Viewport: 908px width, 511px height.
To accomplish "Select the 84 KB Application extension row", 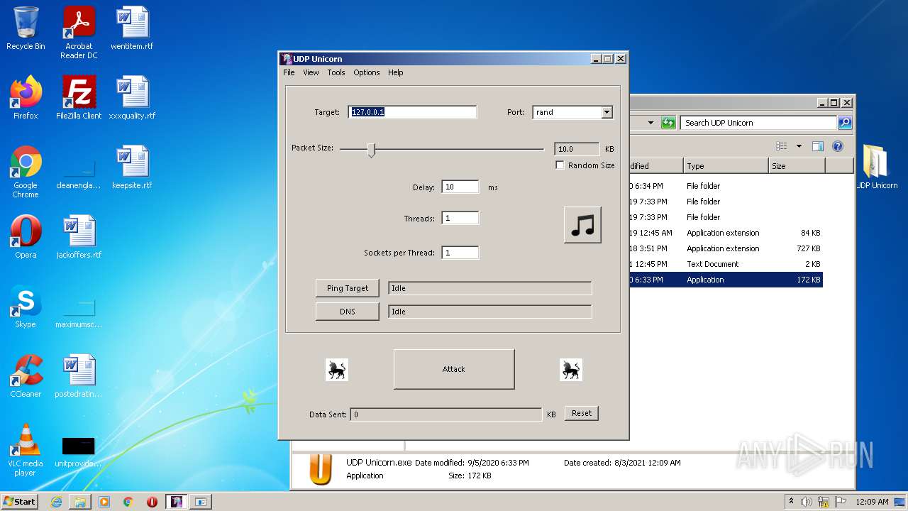I will (x=726, y=233).
